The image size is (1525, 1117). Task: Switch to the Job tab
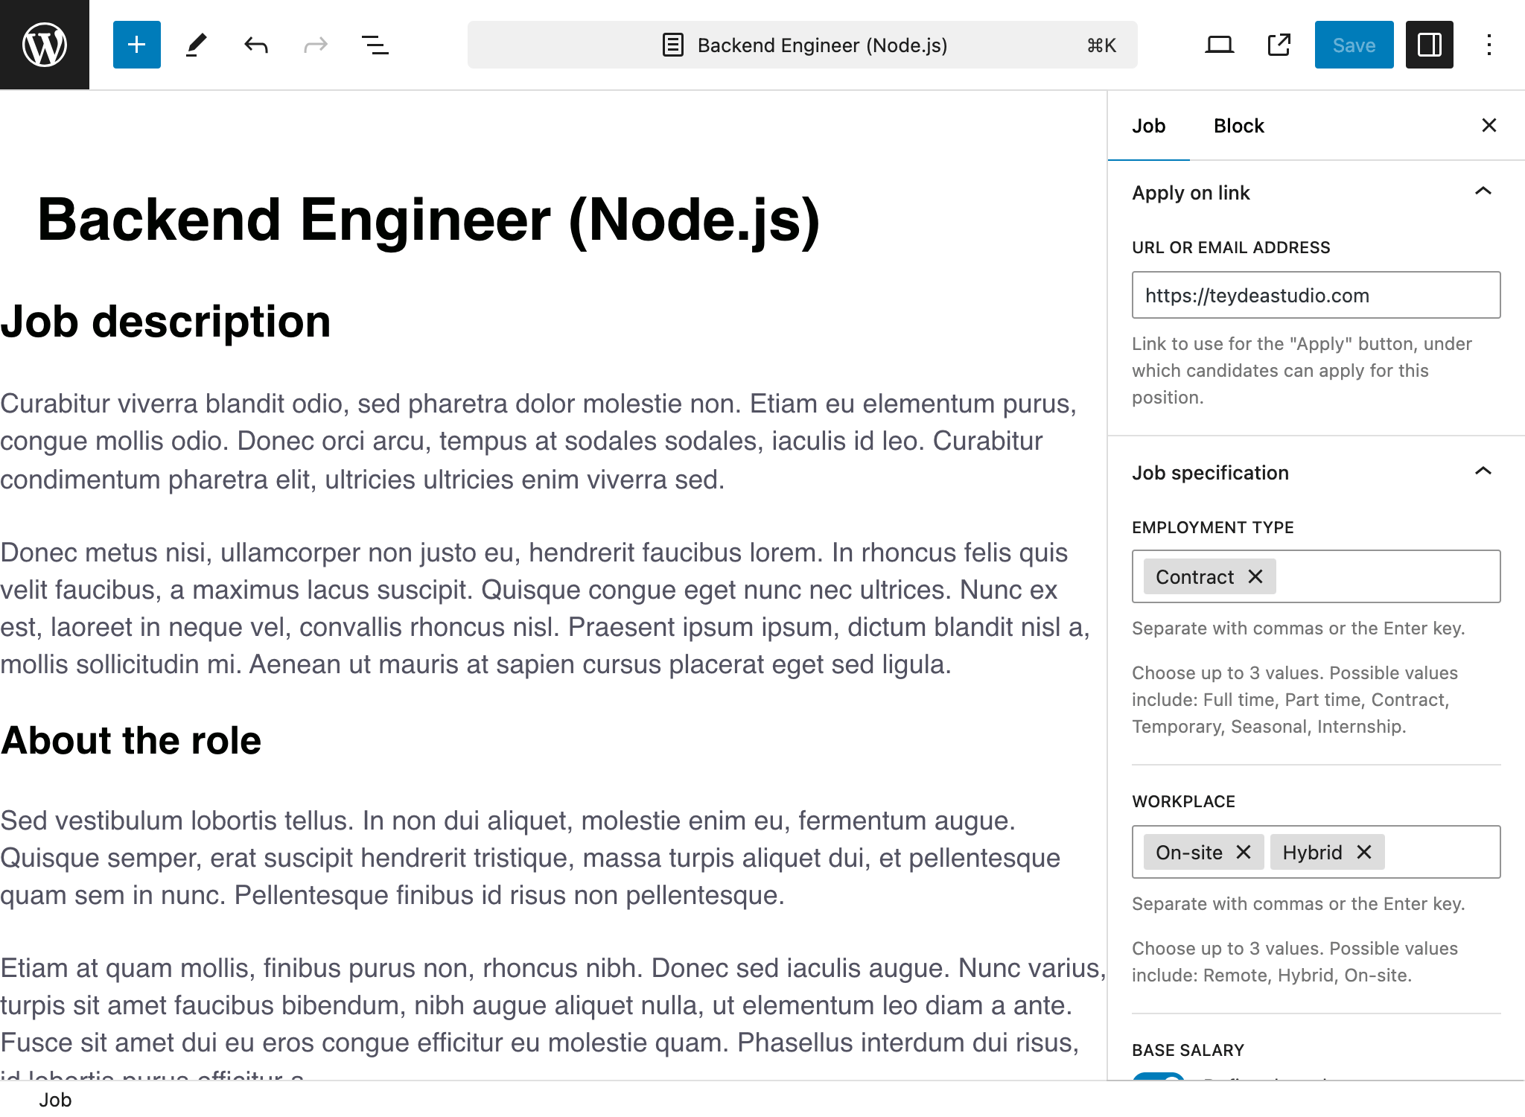(x=1147, y=126)
